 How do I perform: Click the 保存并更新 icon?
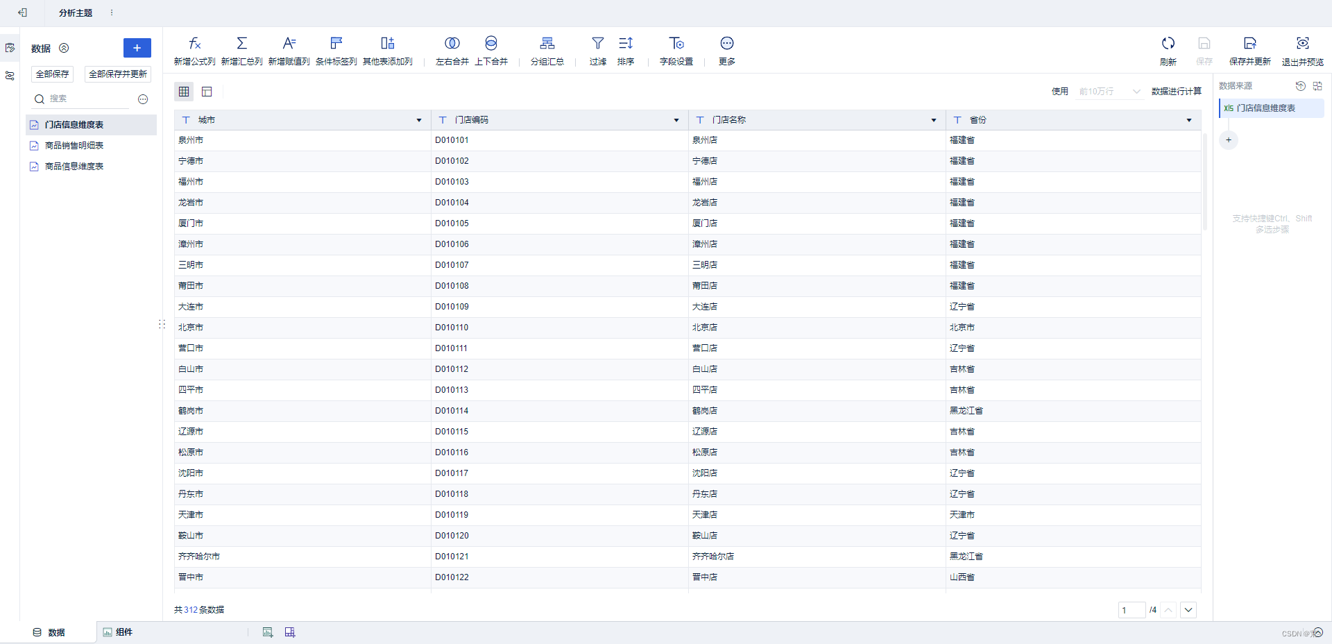click(x=1250, y=43)
